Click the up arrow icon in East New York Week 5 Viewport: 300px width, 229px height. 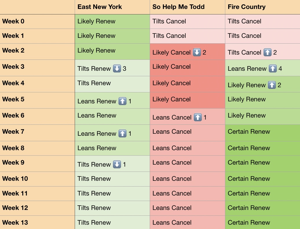122,101
